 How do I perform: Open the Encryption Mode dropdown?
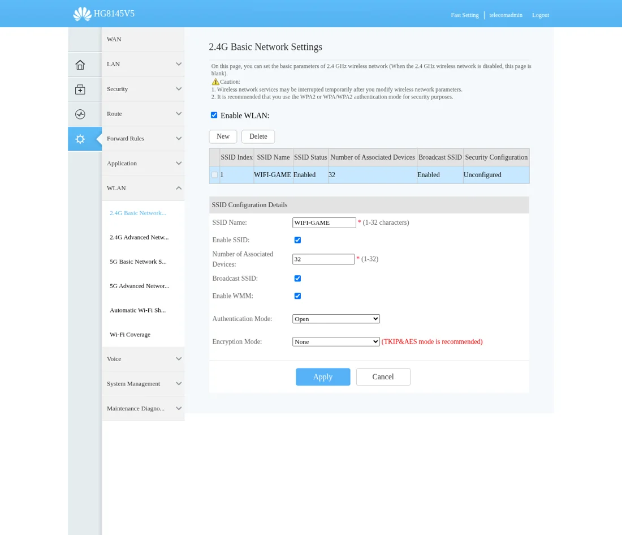(336, 341)
